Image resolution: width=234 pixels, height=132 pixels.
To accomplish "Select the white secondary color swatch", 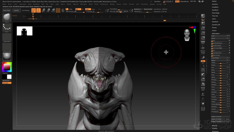I will [x=9, y=77].
